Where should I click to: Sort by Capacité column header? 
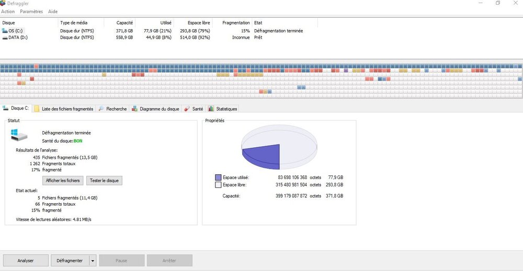tap(119, 22)
